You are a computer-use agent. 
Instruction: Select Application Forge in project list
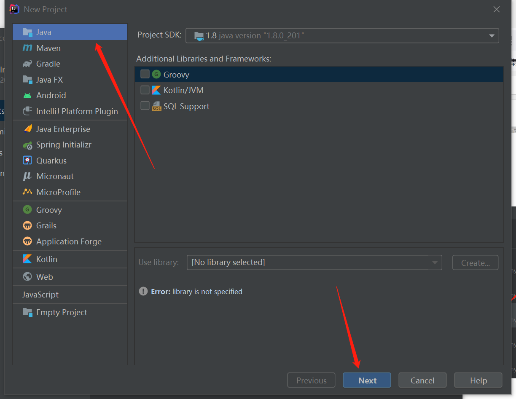tap(70, 241)
